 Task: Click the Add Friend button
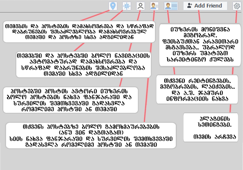pyautogui.click(x=205, y=6)
